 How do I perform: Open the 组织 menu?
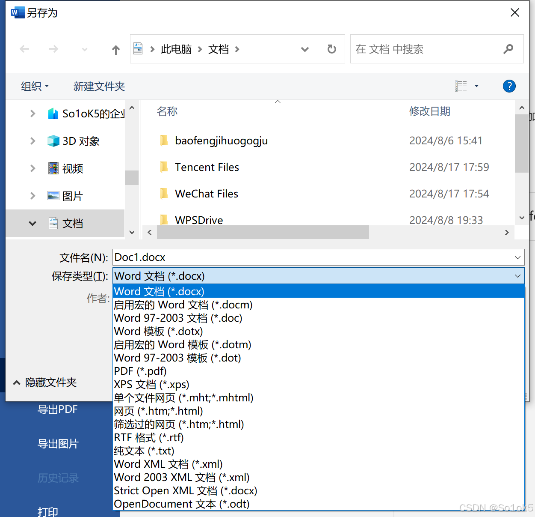pyautogui.click(x=35, y=86)
